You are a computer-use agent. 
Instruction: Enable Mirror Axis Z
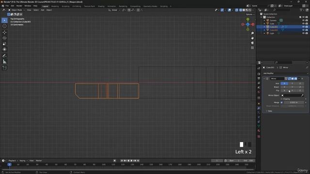coord(300,84)
